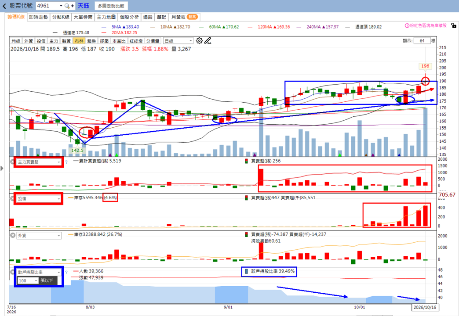The image size is (459, 316).
Task: Toggle the 趨勢 overlay
Action: click(91, 41)
